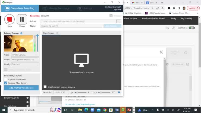
Task: Close the Main Screen tab
Action: tap(57, 33)
